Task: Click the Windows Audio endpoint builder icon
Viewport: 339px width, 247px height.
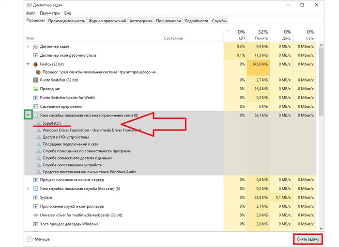Action: pos(38,172)
